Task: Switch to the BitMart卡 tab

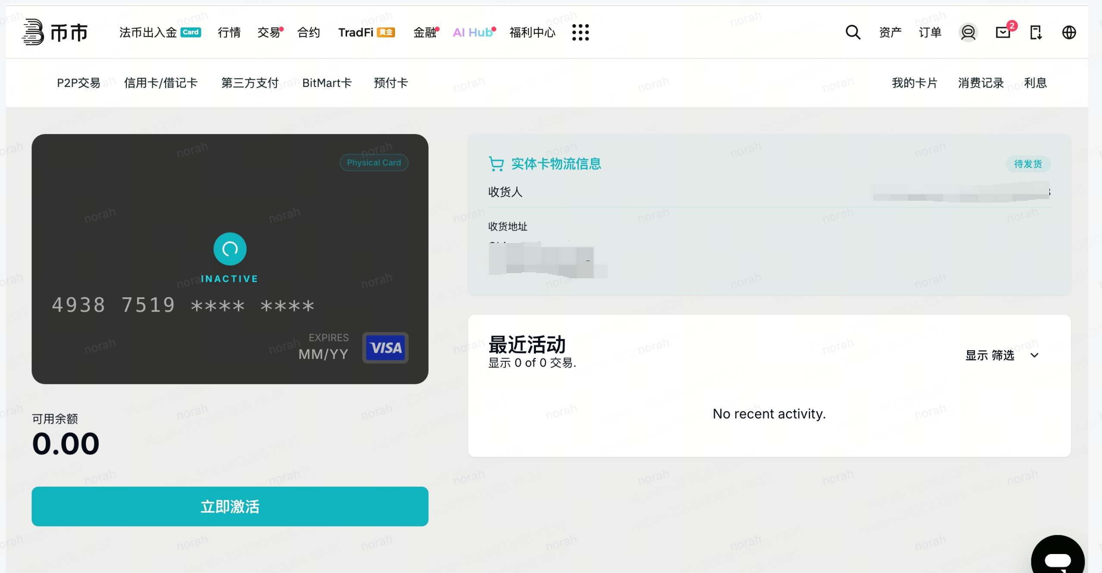Action: click(327, 83)
